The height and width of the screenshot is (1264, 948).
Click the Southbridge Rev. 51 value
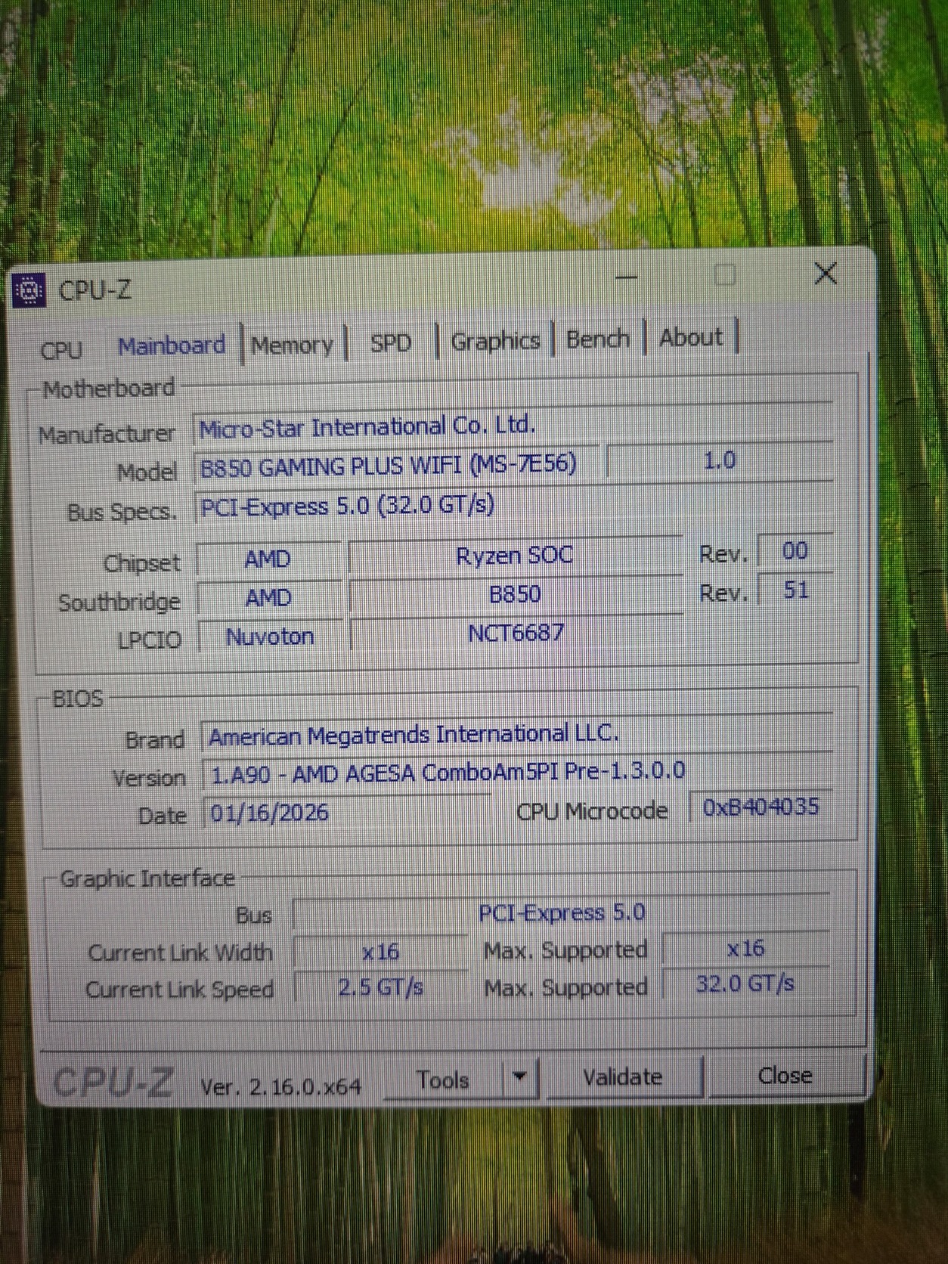click(x=795, y=589)
